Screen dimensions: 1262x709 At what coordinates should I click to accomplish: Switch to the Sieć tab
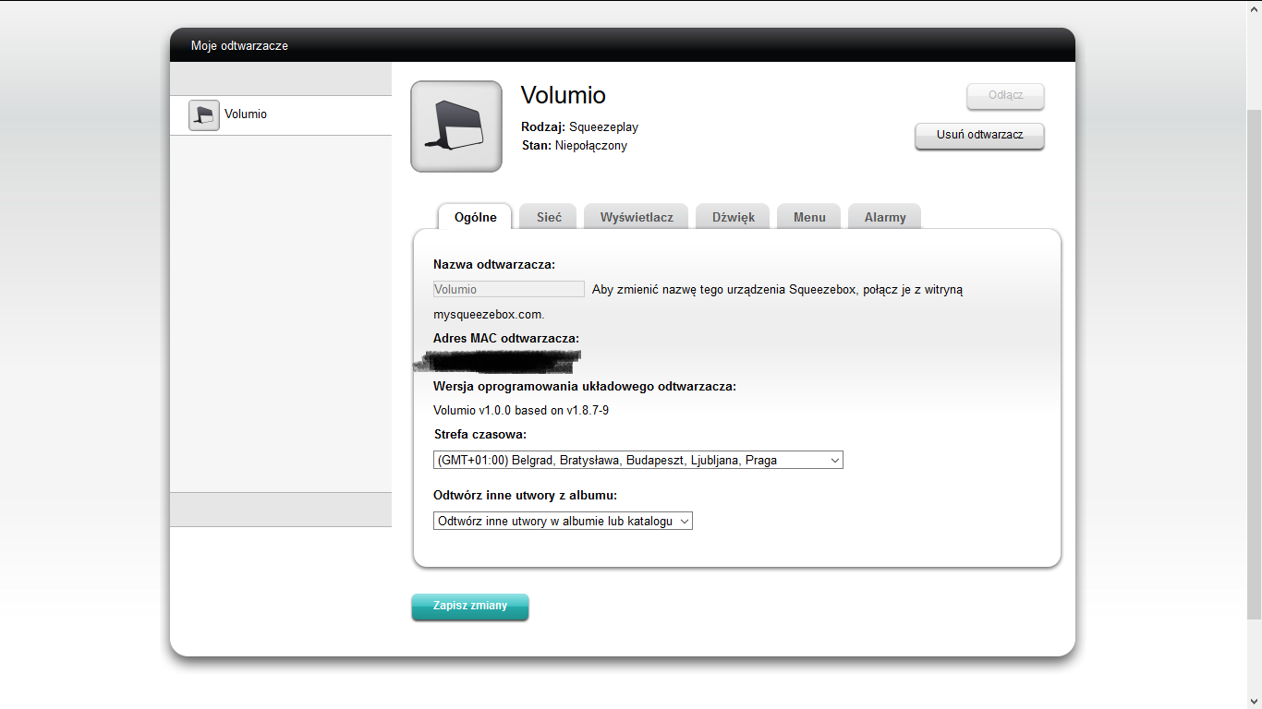click(549, 217)
